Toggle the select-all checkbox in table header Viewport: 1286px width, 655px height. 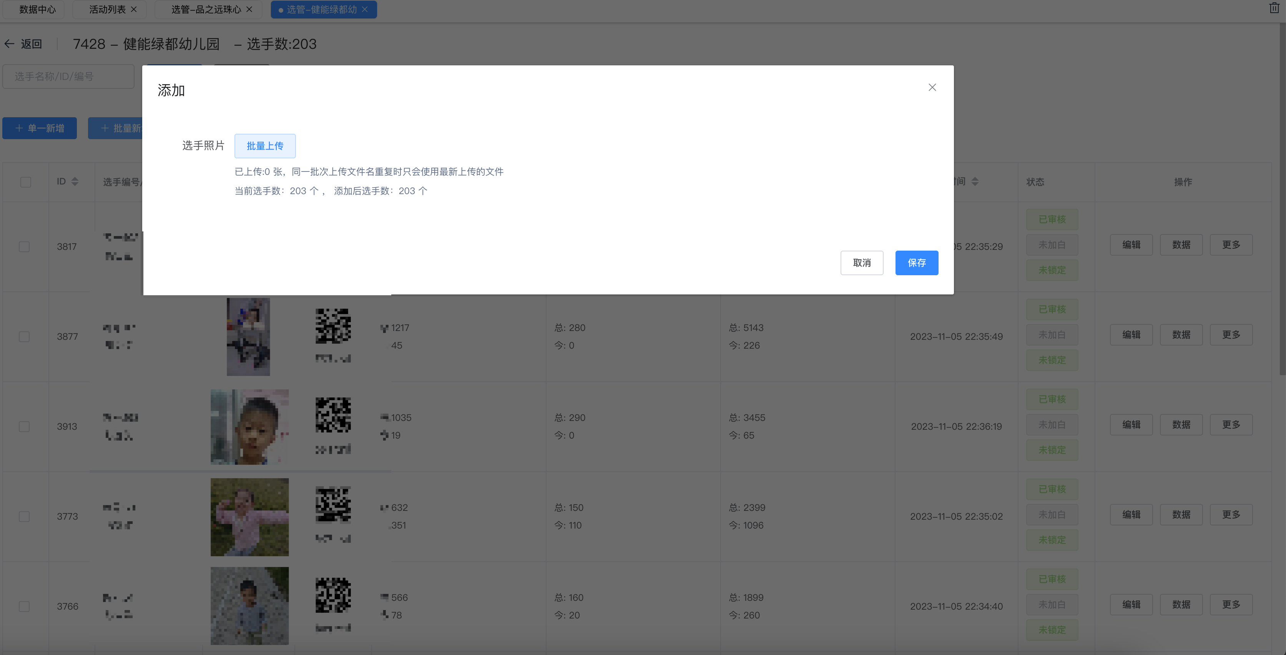tap(25, 182)
